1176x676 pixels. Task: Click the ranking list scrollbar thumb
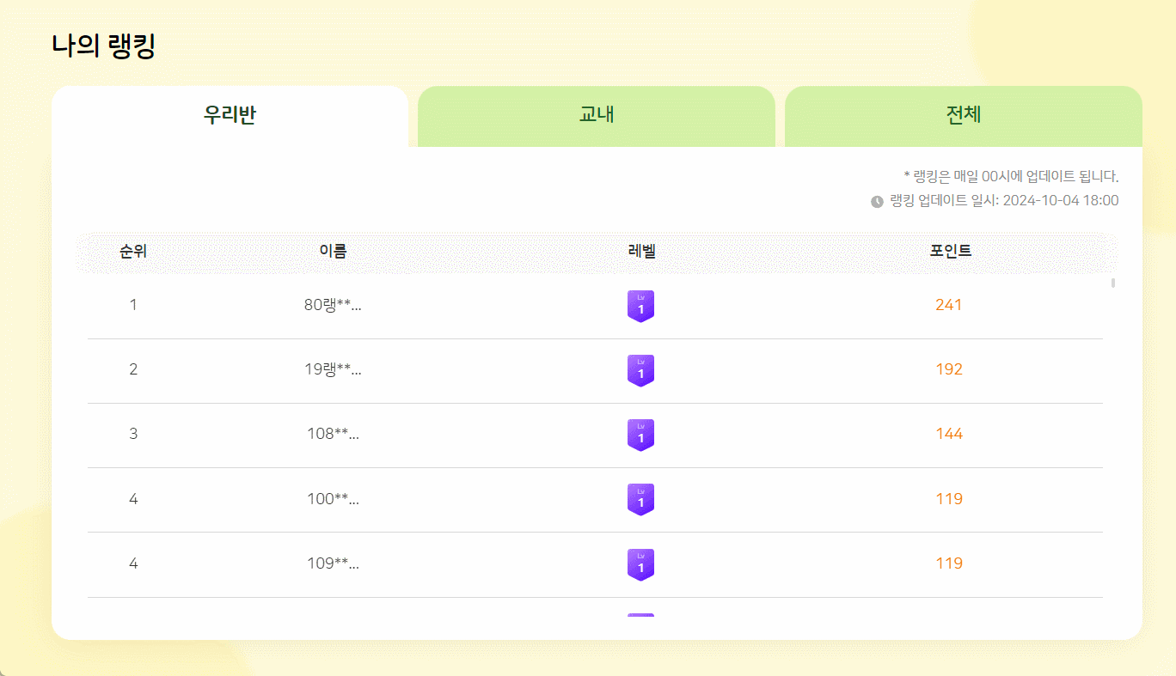click(x=1113, y=283)
